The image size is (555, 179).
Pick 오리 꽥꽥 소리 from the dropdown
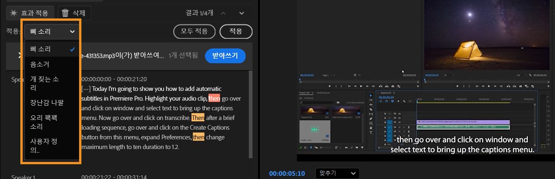pos(51,122)
